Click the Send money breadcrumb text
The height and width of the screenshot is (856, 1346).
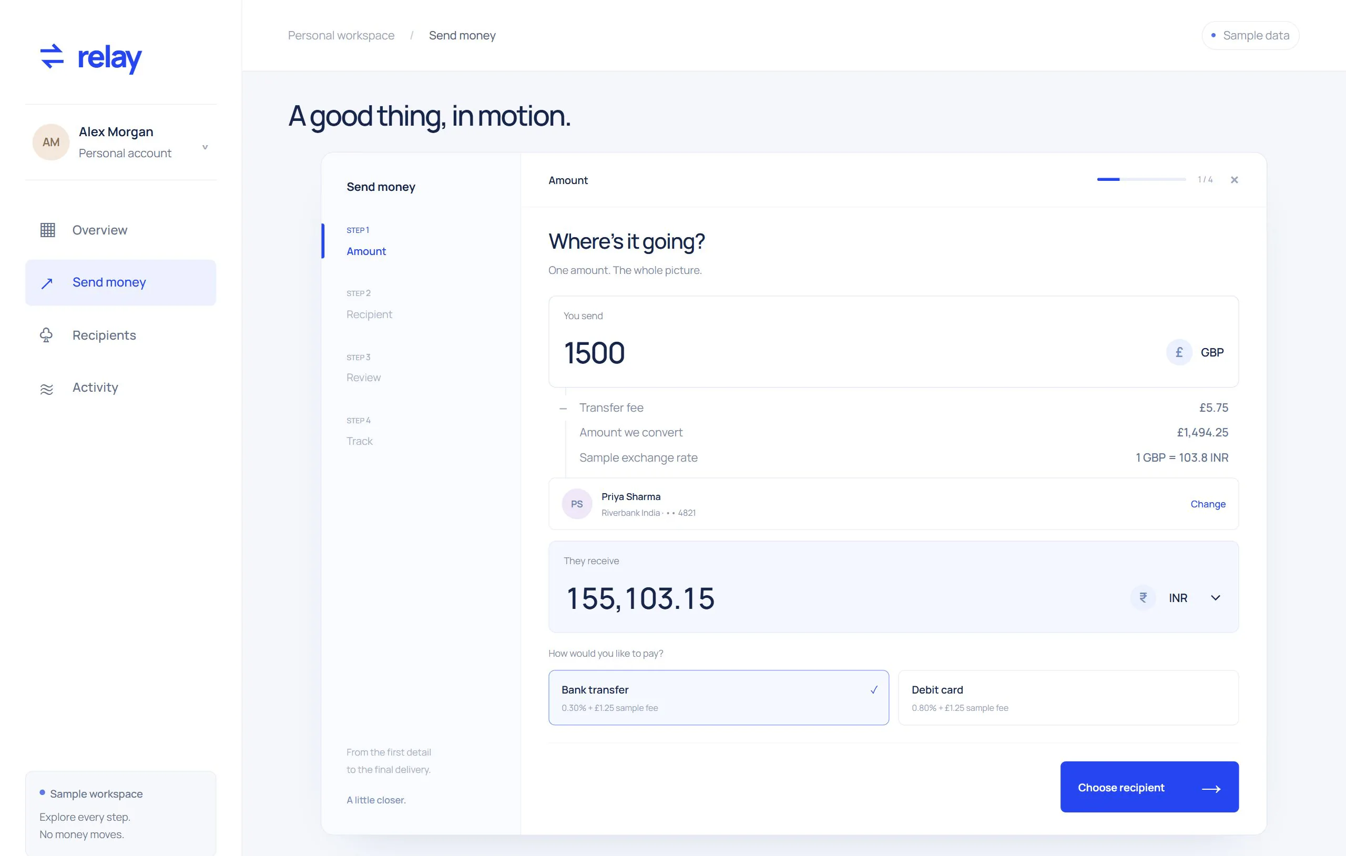[462, 35]
